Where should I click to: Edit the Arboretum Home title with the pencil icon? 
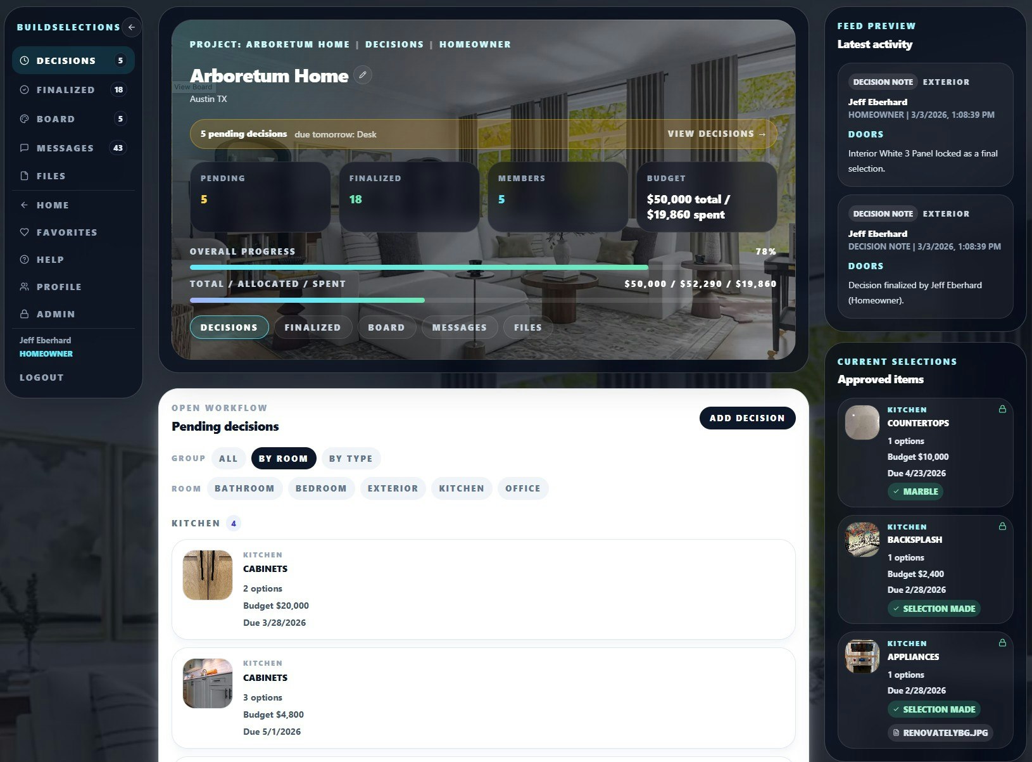[362, 75]
